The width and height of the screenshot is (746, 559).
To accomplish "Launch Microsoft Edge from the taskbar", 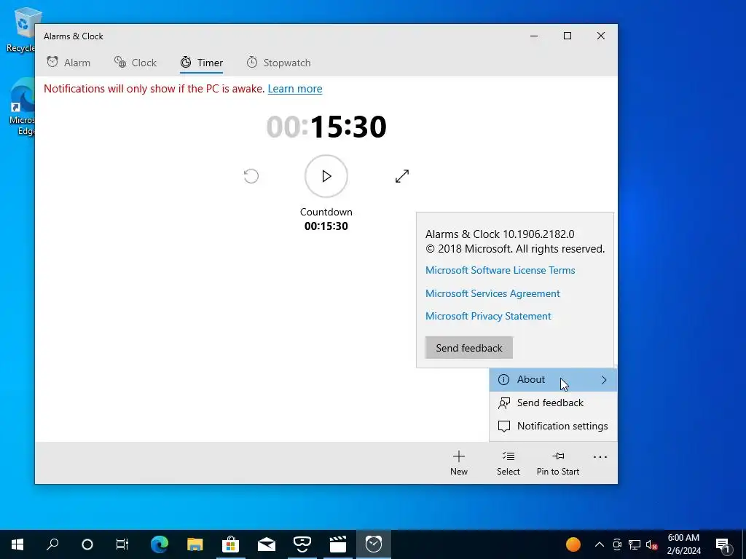I will click(x=160, y=544).
